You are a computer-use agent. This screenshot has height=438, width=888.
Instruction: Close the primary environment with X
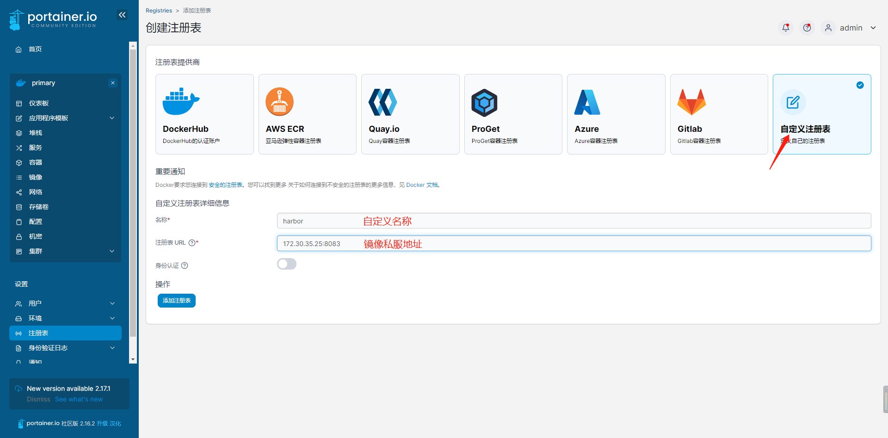113,83
